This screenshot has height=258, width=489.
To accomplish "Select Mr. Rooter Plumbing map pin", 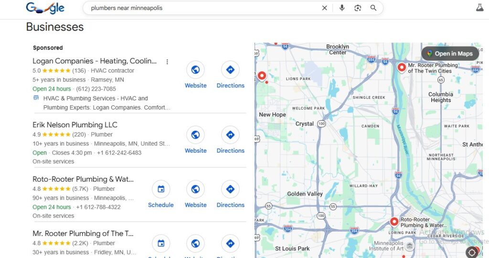I will coord(402,67).
